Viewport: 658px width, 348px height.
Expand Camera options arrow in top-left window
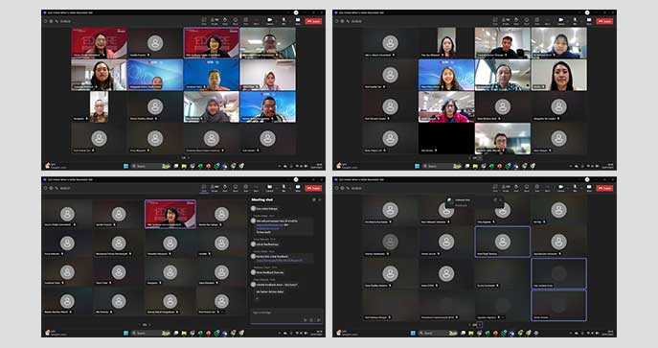(x=276, y=21)
